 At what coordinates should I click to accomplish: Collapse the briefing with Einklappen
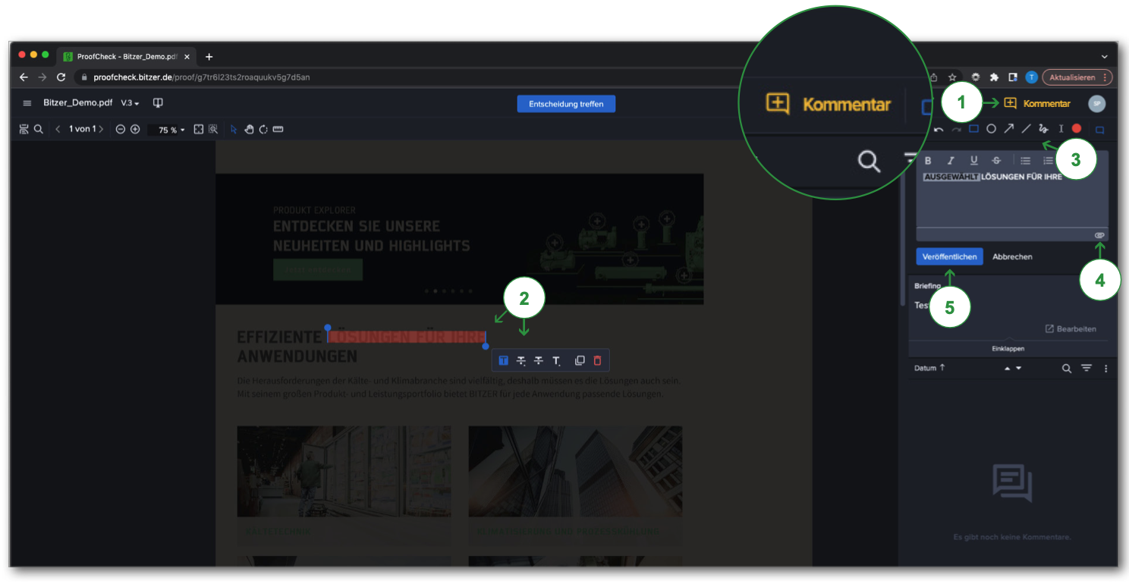pyautogui.click(x=1008, y=348)
